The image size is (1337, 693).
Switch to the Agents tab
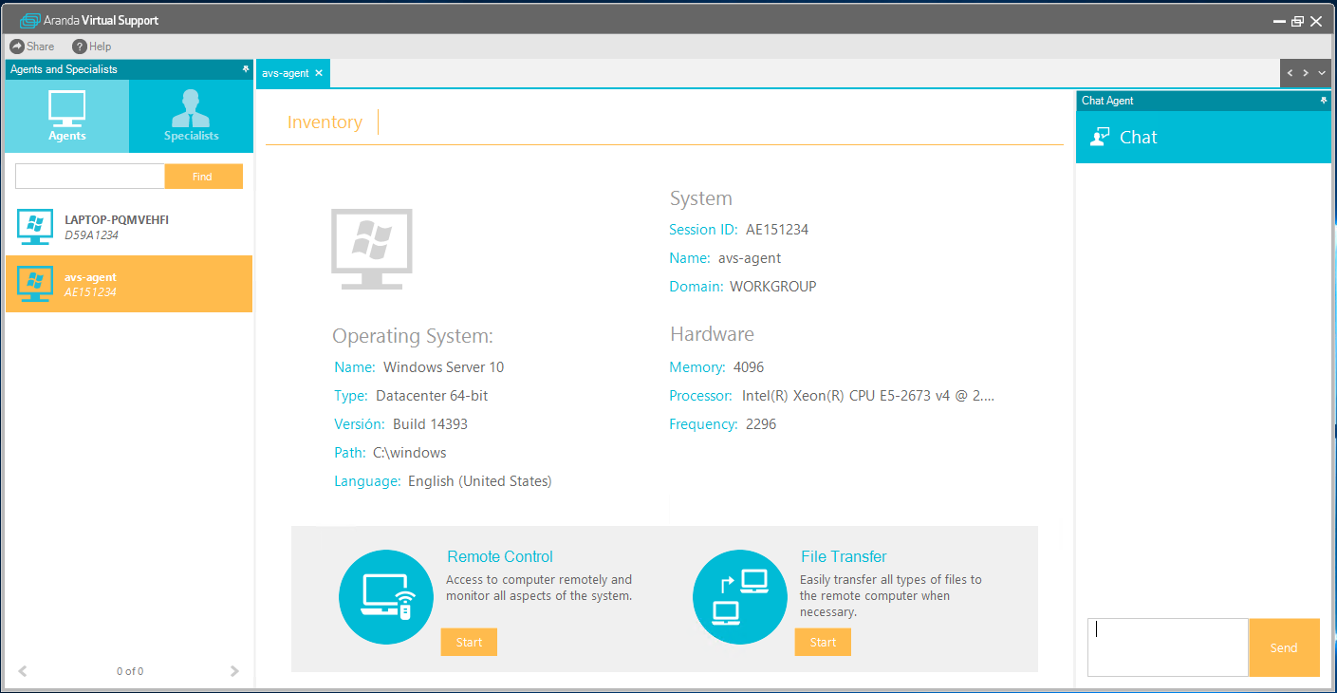click(67, 116)
